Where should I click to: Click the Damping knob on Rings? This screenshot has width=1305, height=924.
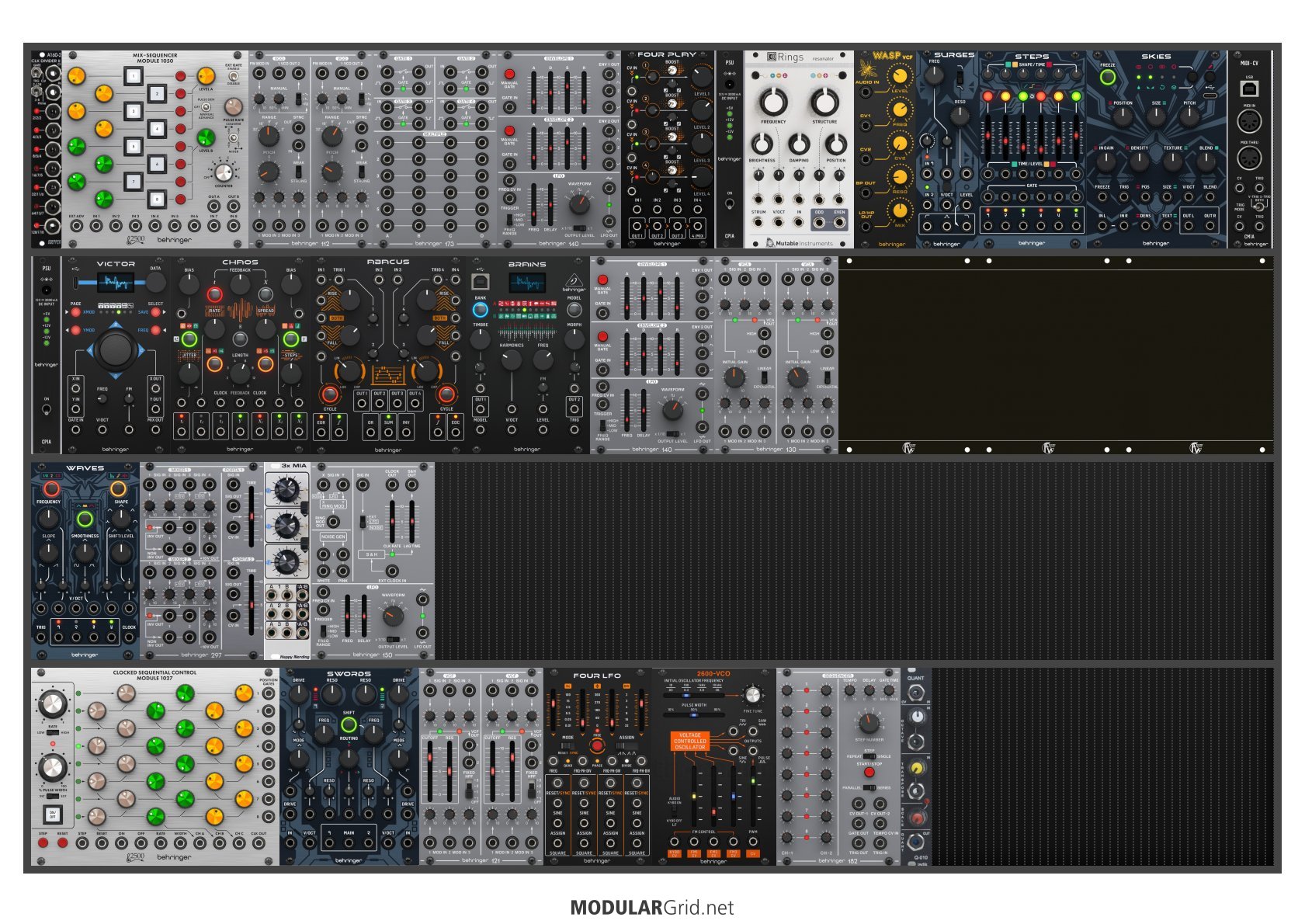pyautogui.click(x=799, y=144)
